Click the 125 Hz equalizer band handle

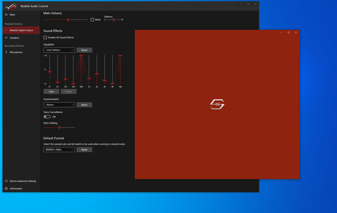click(x=65, y=79)
